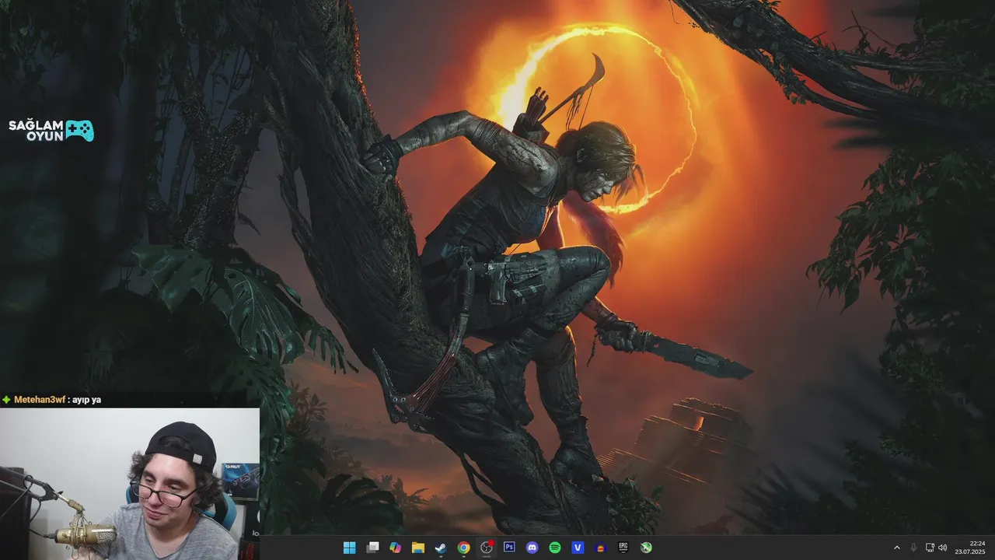
Task: Open the volume control in tray
Action: 942,548
